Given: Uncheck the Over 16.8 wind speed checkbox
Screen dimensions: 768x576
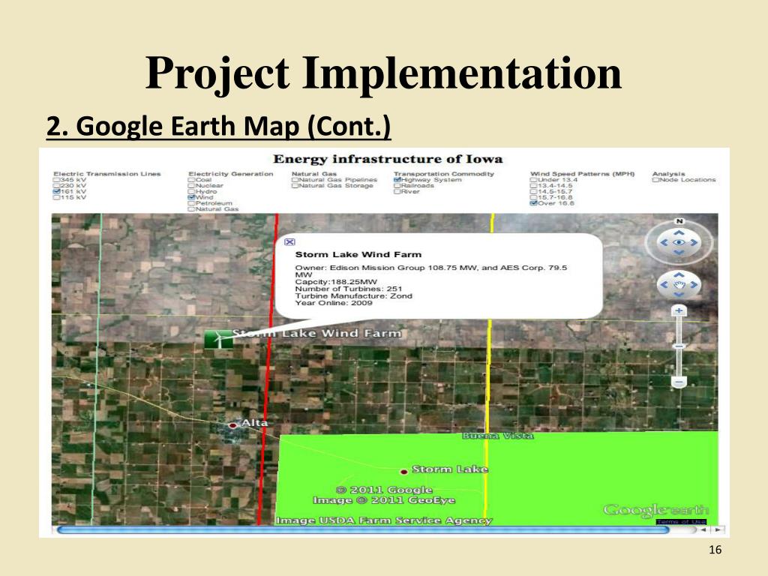Looking at the screenshot, I should 533,203.
